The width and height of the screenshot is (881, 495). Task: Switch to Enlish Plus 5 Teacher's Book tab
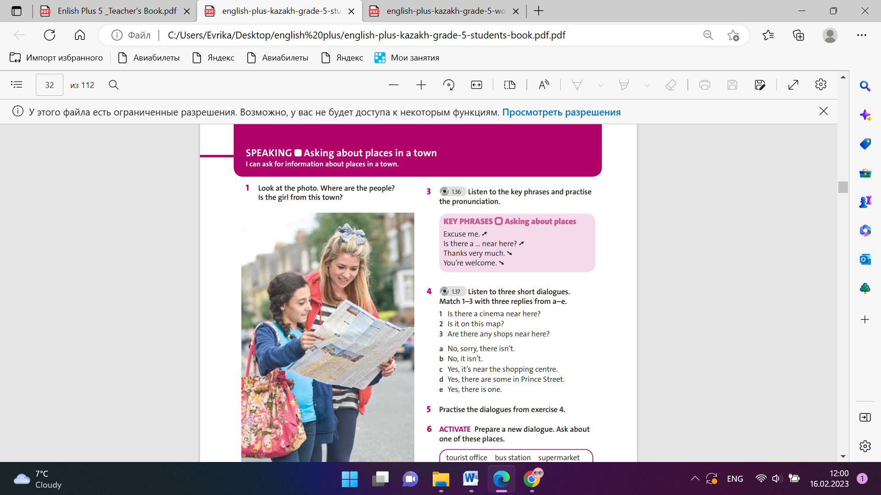point(117,11)
